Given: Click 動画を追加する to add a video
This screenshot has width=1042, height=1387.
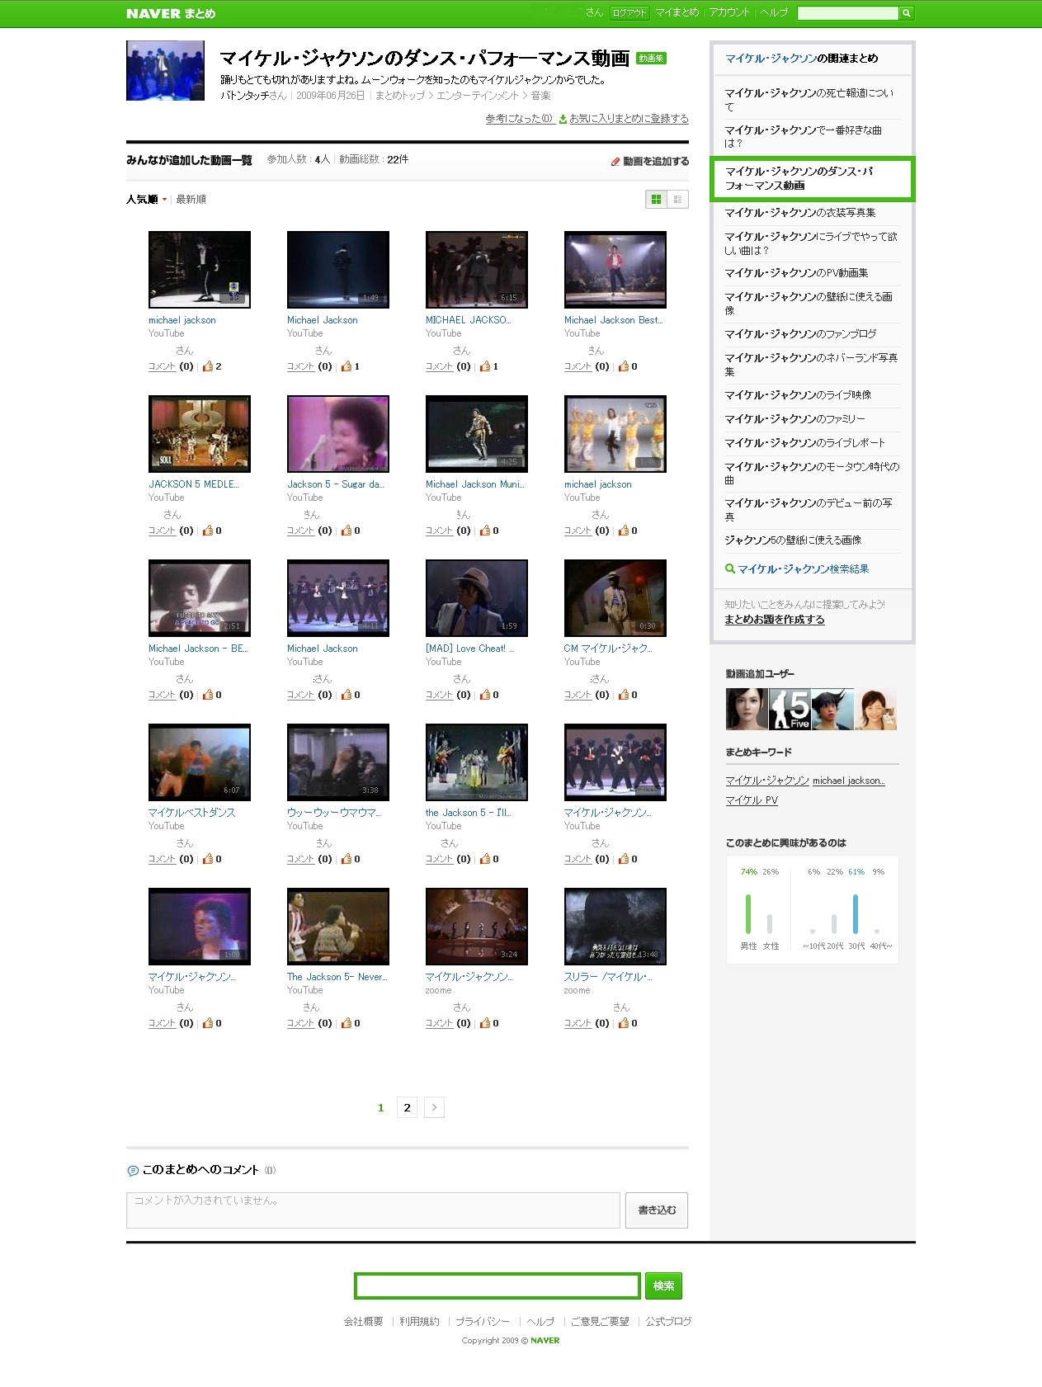Looking at the screenshot, I should pyautogui.click(x=650, y=162).
